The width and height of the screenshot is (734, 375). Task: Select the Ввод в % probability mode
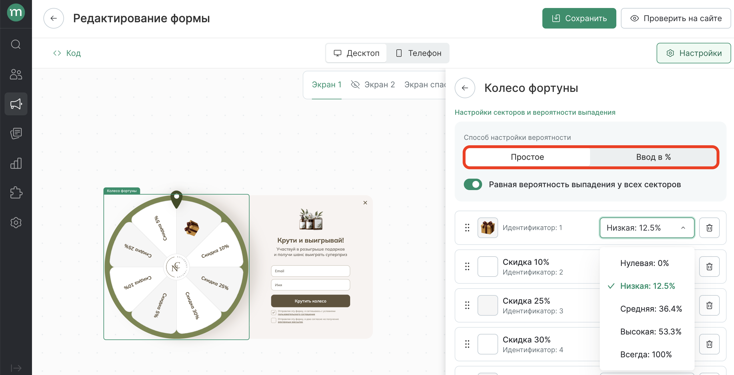pyautogui.click(x=653, y=157)
